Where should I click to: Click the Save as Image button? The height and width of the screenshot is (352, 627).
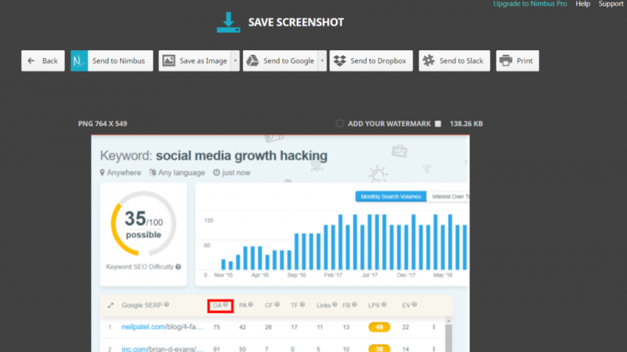tap(194, 61)
